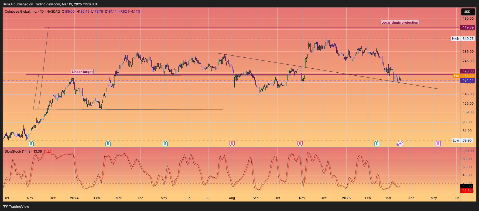479x211 pixels.
Task: Click the green earnings marker at February 2025
Action: (x=377, y=144)
